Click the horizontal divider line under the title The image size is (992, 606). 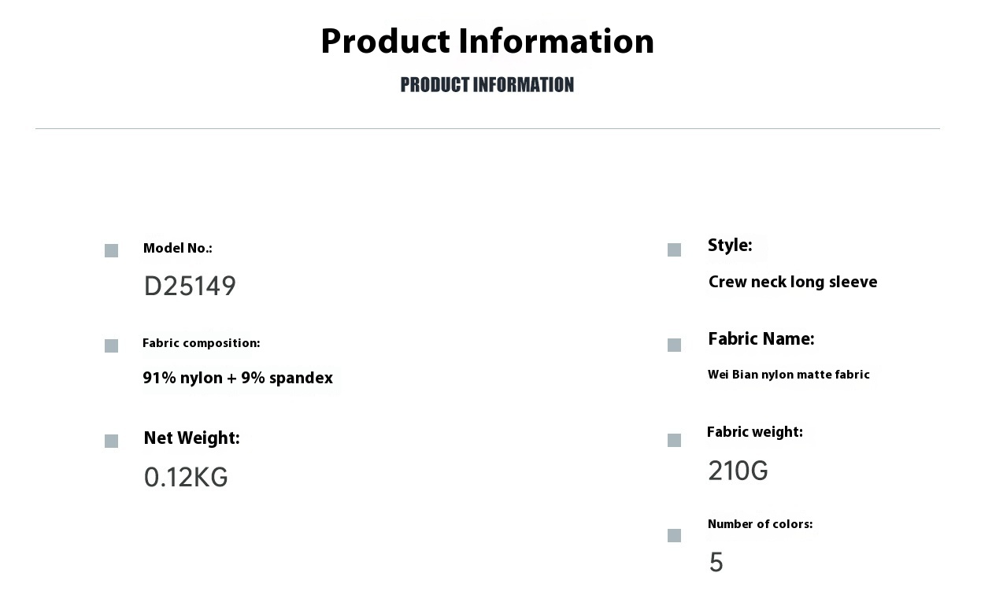point(487,129)
